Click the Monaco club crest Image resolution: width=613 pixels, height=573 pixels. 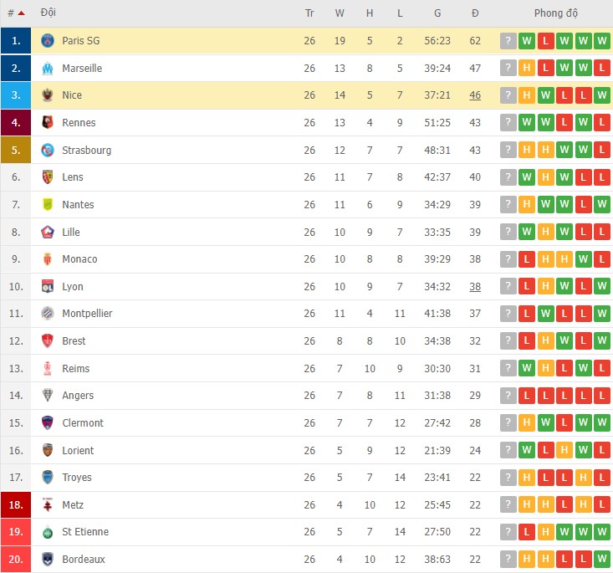[x=48, y=259]
